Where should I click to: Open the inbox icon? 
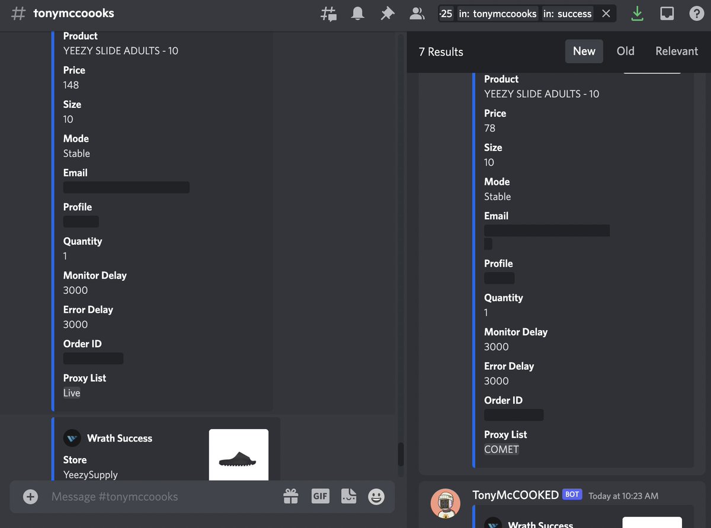667,14
